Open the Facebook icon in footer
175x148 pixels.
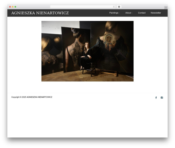pos(156,98)
